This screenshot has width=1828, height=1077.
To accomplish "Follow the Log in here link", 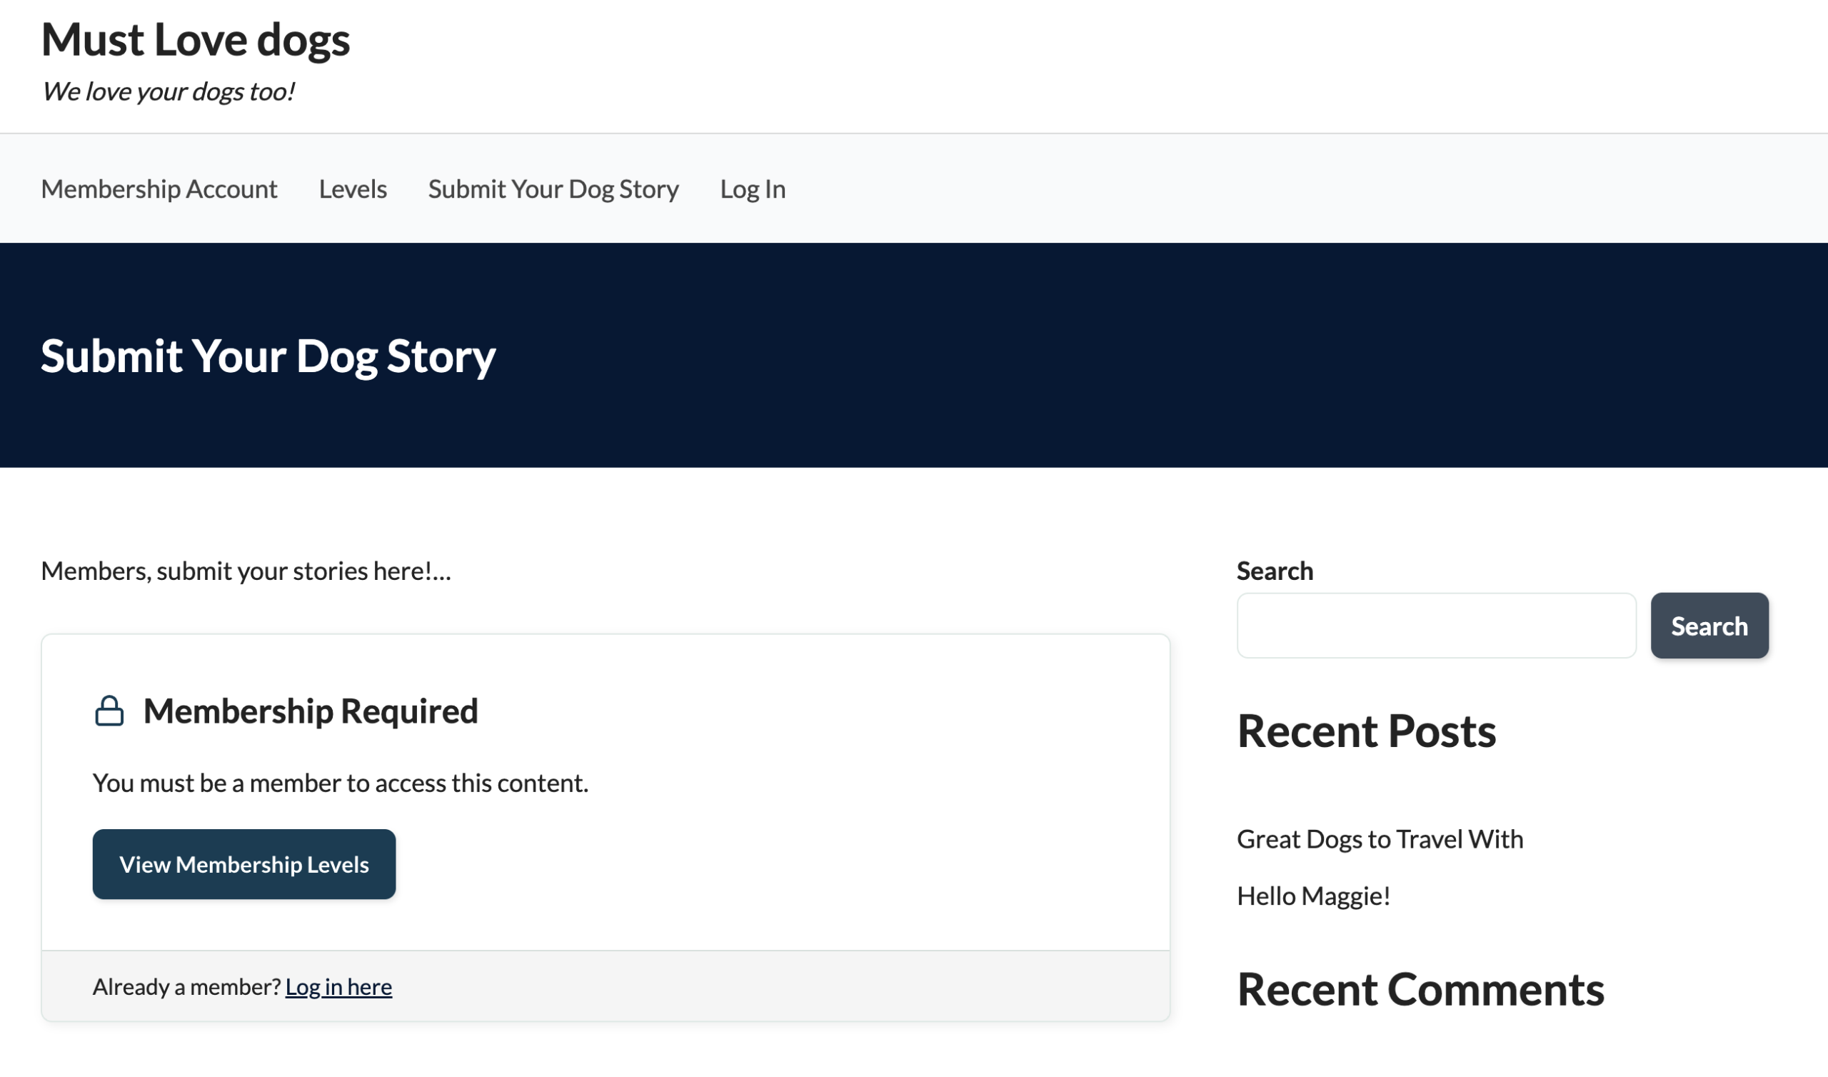I will click(x=338, y=986).
